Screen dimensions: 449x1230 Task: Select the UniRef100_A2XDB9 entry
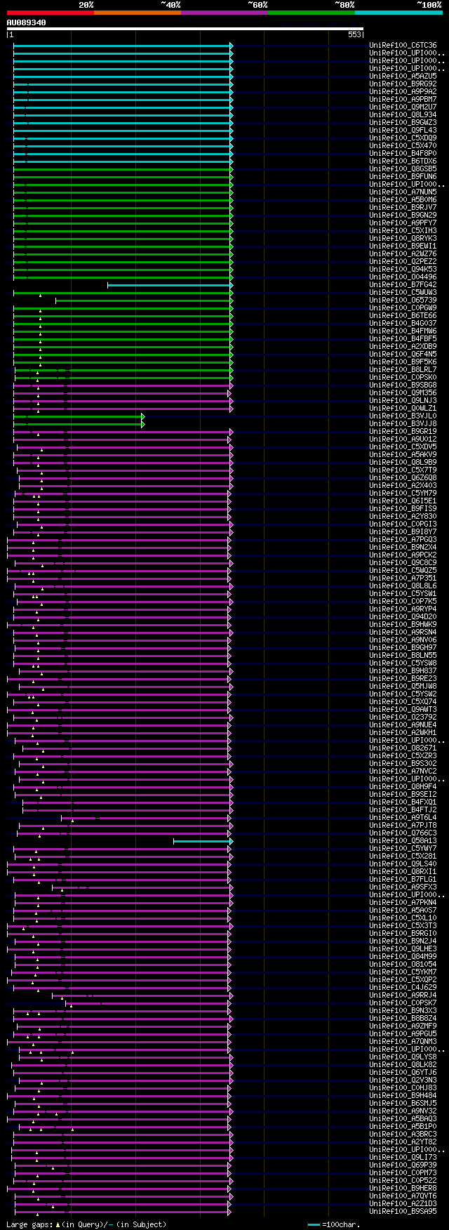click(x=403, y=347)
